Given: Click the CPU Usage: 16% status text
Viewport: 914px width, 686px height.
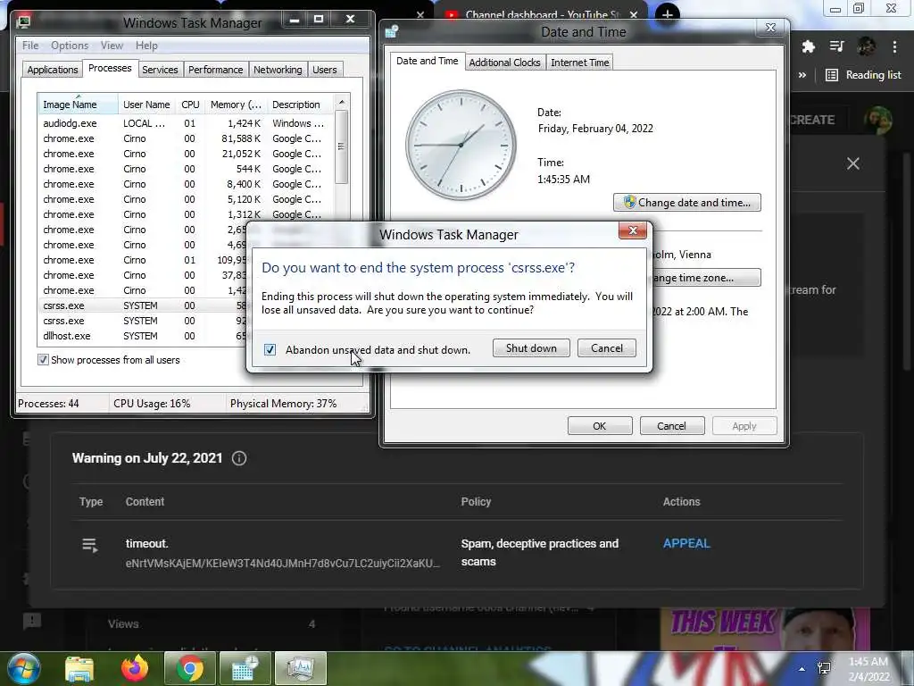Looking at the screenshot, I should (152, 404).
